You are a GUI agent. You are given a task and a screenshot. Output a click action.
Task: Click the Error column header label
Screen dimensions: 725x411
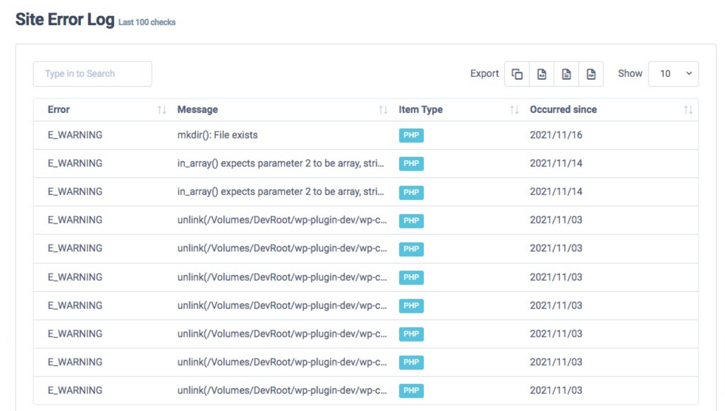coord(58,110)
